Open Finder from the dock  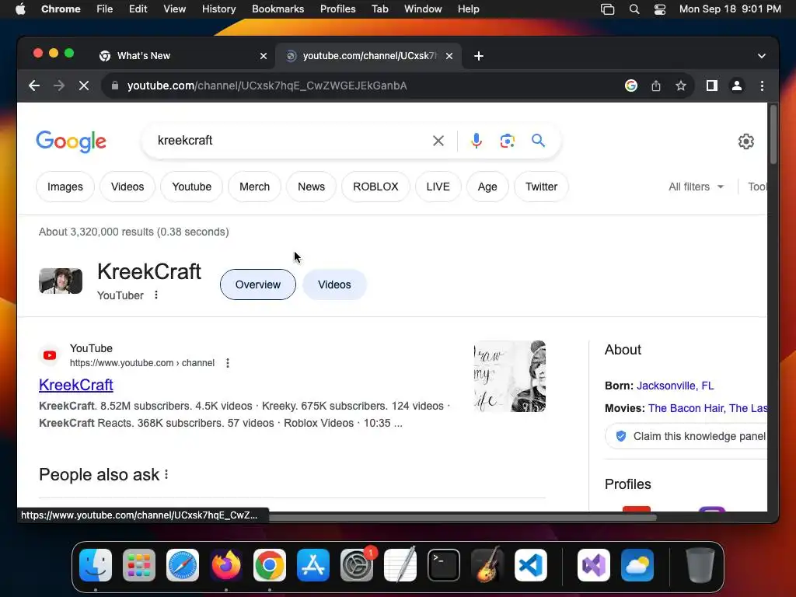point(96,565)
